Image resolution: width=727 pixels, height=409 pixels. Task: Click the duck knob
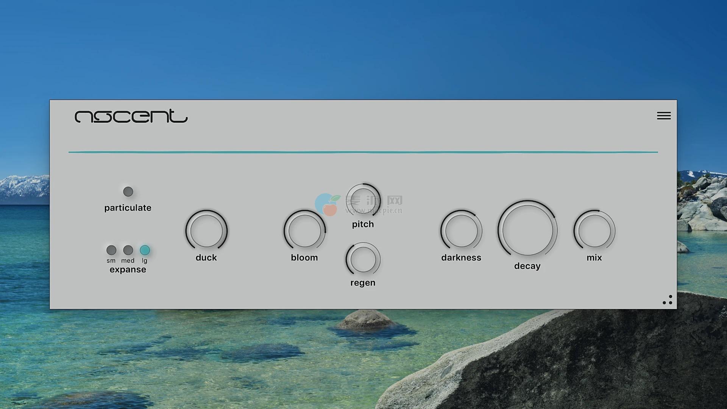[x=206, y=231]
